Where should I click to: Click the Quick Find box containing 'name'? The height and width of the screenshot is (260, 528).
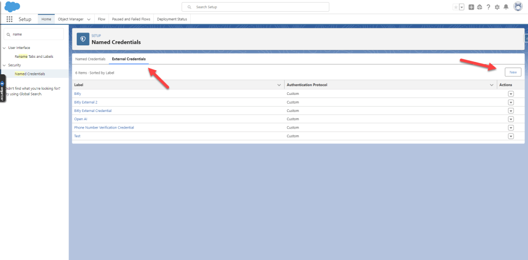[x=34, y=35]
